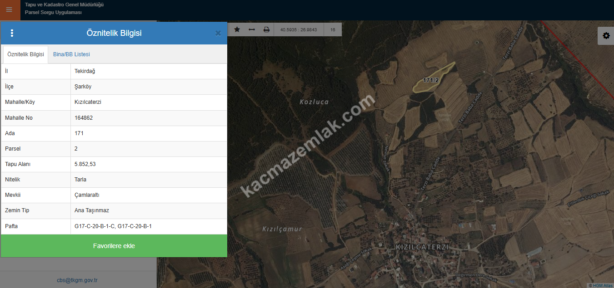Select the highlighted parcel 171/2 on the map
Image resolution: width=614 pixels, height=288 pixels.
click(431, 81)
